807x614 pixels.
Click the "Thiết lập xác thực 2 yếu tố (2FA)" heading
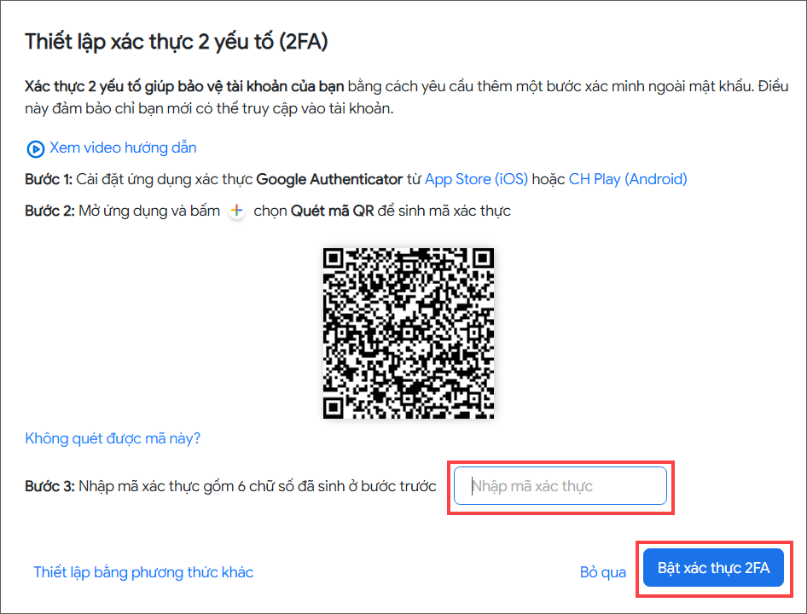(x=177, y=41)
